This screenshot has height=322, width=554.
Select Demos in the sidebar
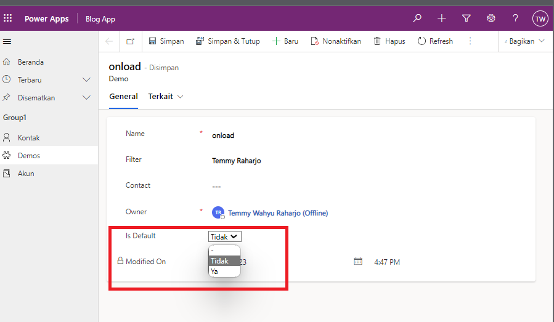(x=49, y=155)
